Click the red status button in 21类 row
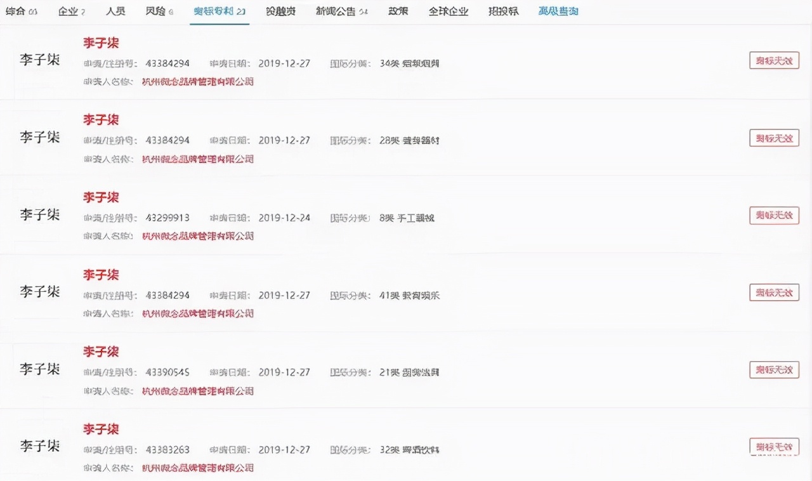Screen dimensions: 812x481 (x=774, y=370)
